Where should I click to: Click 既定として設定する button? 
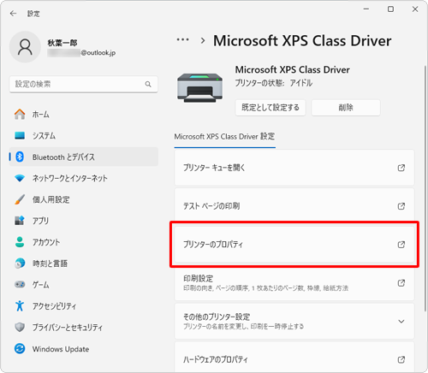point(270,108)
